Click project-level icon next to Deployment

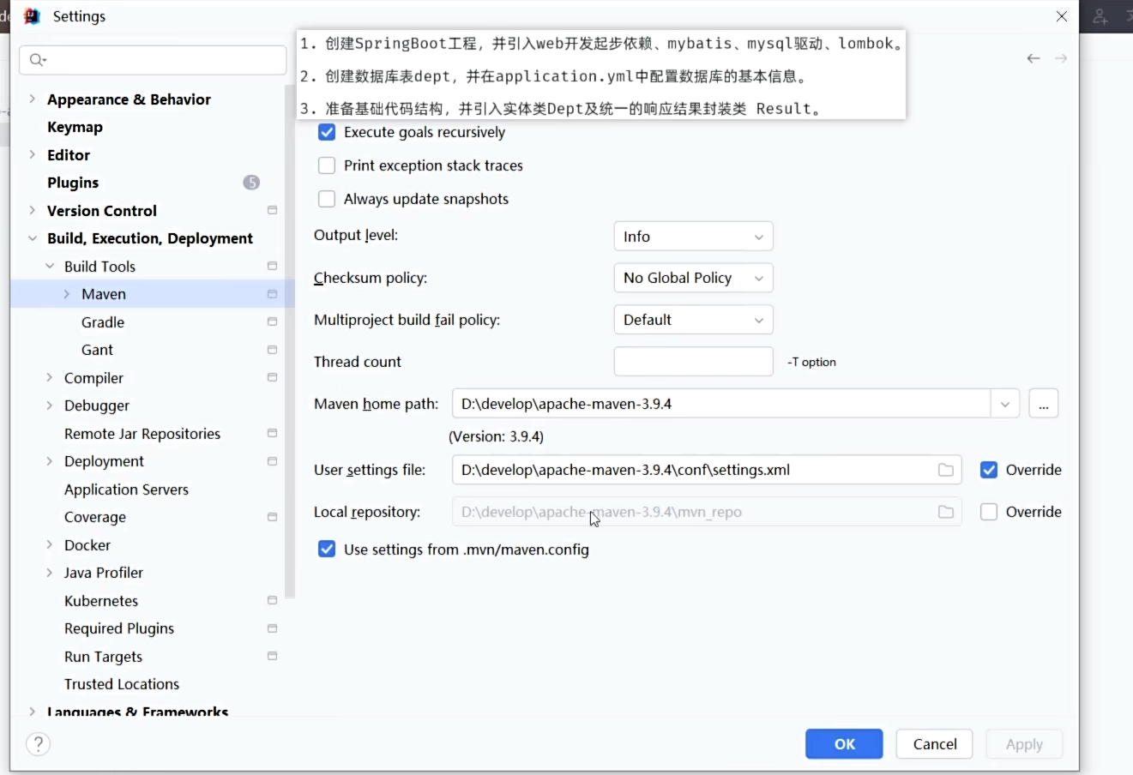272,461
